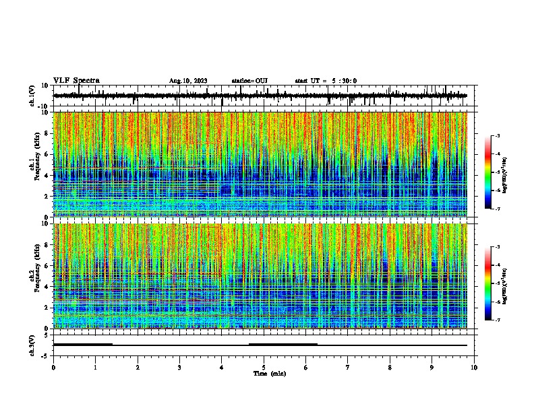The height and width of the screenshot is (412, 534).
Task: Click tick label "3" on the Time axis
Action: point(179,368)
